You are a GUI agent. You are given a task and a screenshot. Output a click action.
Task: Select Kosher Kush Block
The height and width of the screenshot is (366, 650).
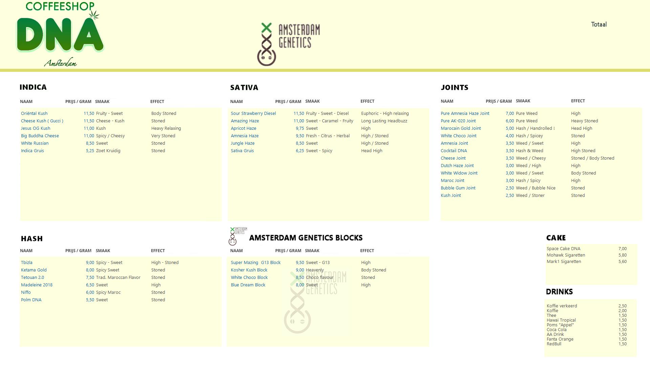[249, 270]
